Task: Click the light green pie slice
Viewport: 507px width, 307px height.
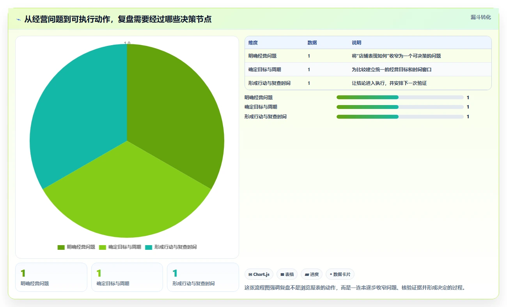Action: pyautogui.click(x=127, y=195)
